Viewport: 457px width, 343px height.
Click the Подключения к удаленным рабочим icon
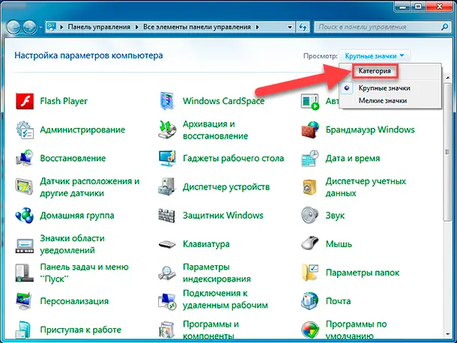[x=167, y=301]
